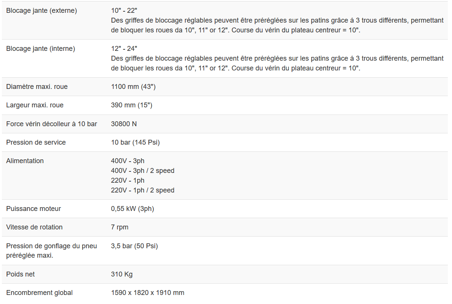Click the "Blocage jante (interne)" label
The height and width of the screenshot is (304, 452).
pos(41,49)
